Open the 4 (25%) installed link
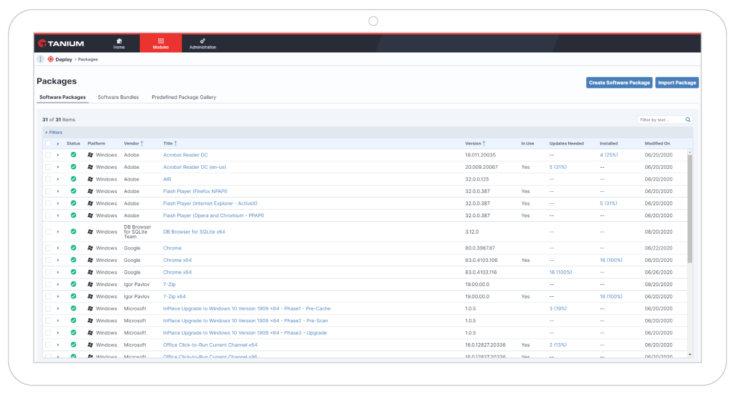Image resolution: width=735 pixels, height=395 pixels. [x=608, y=155]
